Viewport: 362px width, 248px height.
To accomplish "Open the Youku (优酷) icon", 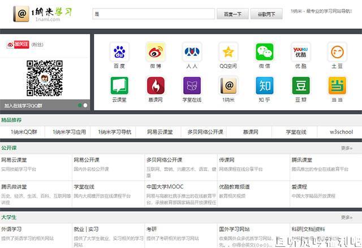I will click(300, 52).
